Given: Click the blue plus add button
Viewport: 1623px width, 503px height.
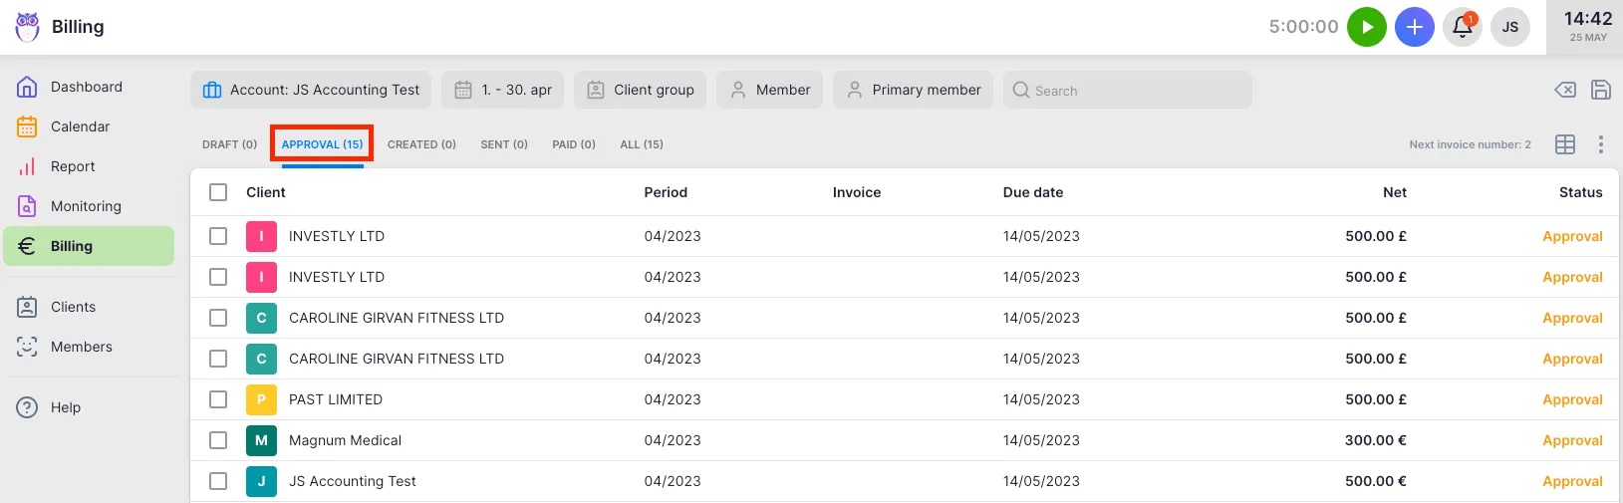Looking at the screenshot, I should (1414, 27).
